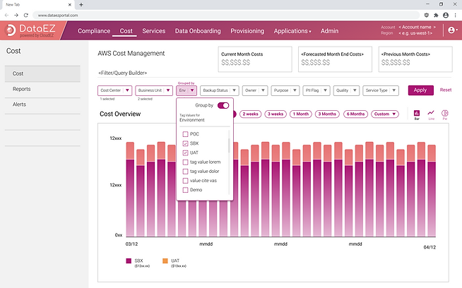Open the Forecasted Month End Costs card

pyautogui.click(x=335, y=59)
